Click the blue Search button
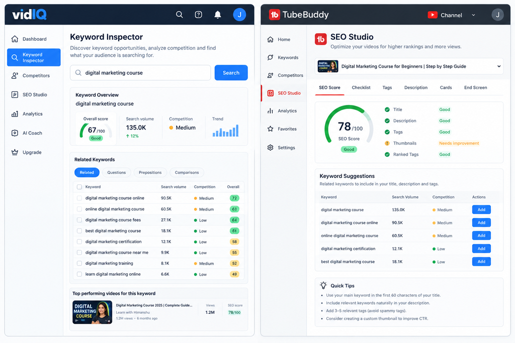Image resolution: width=515 pixels, height=343 pixels. coord(231,73)
